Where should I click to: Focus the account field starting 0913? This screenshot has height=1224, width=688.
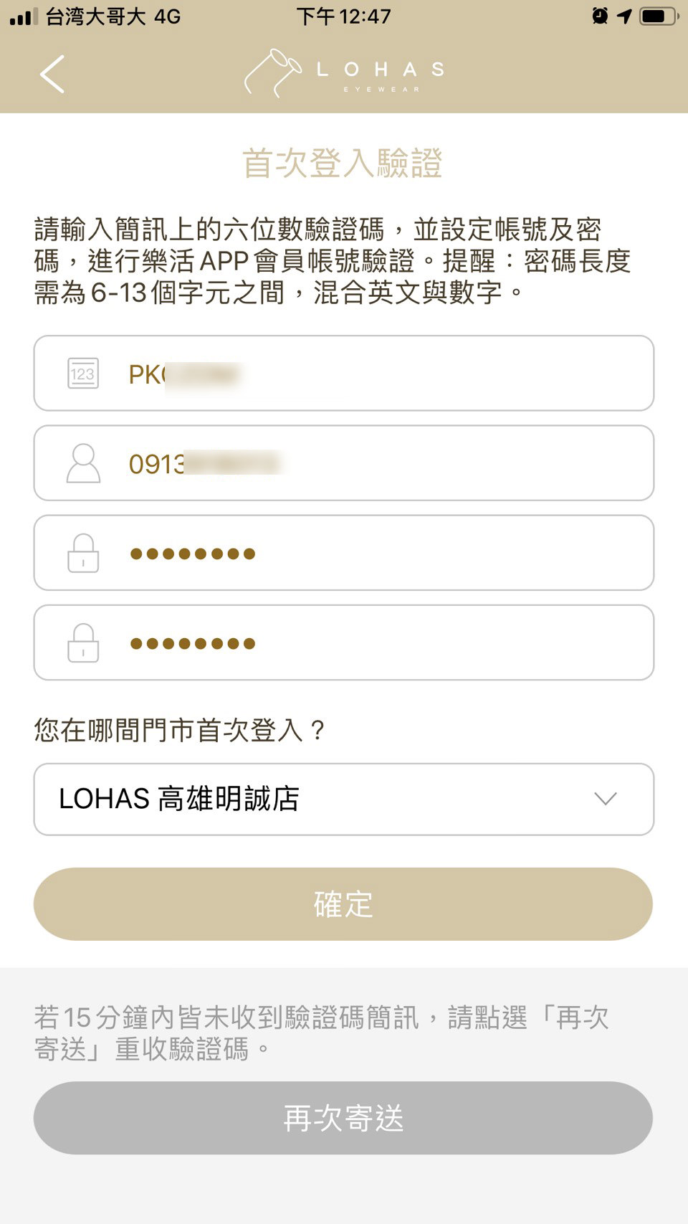[387, 463]
